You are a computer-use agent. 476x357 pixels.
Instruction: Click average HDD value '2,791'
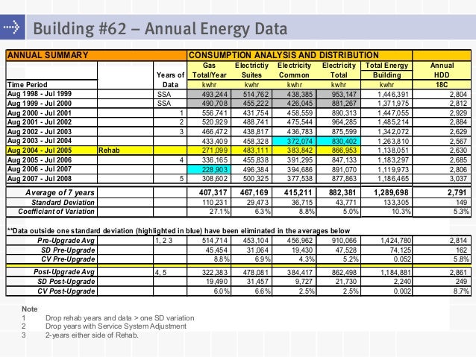(x=457, y=192)
